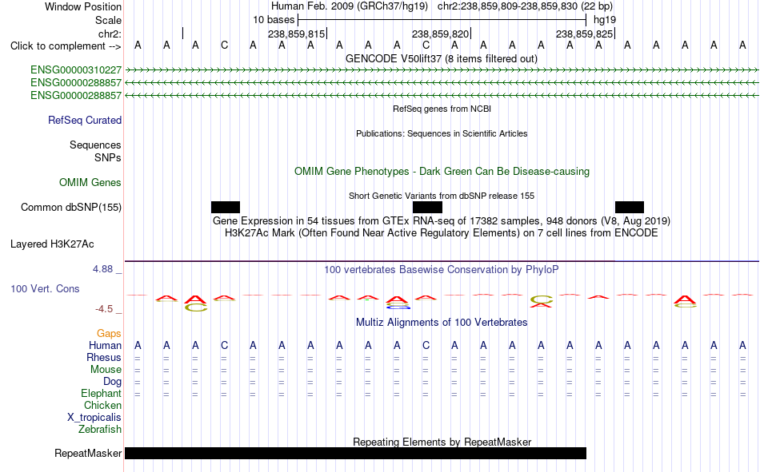Click '100 vertebrates Basewise Conservation by PhyloP'
This screenshot has width=760, height=472.
point(442,270)
